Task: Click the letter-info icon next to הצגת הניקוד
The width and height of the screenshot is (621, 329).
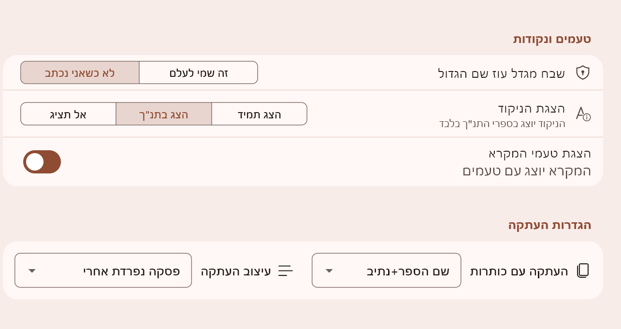Action: pyautogui.click(x=583, y=114)
